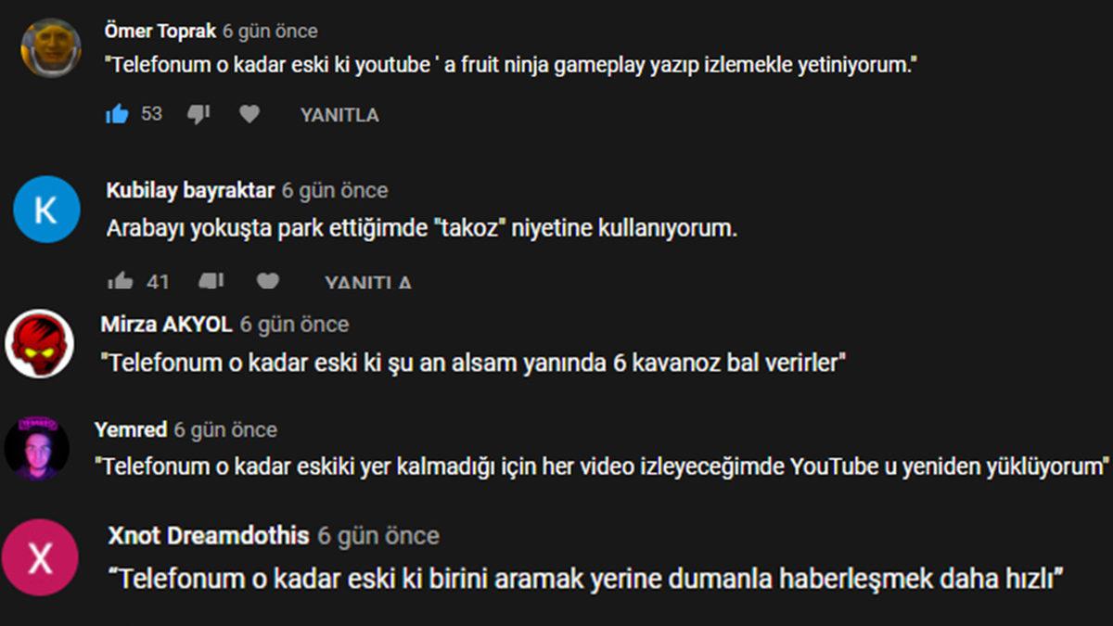Open Kubilay bayraktar's blue K avatar

click(46, 209)
